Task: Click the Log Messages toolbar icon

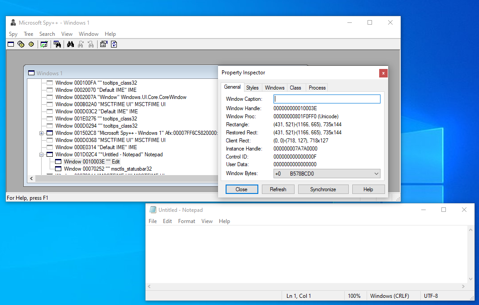Action: pos(44,44)
